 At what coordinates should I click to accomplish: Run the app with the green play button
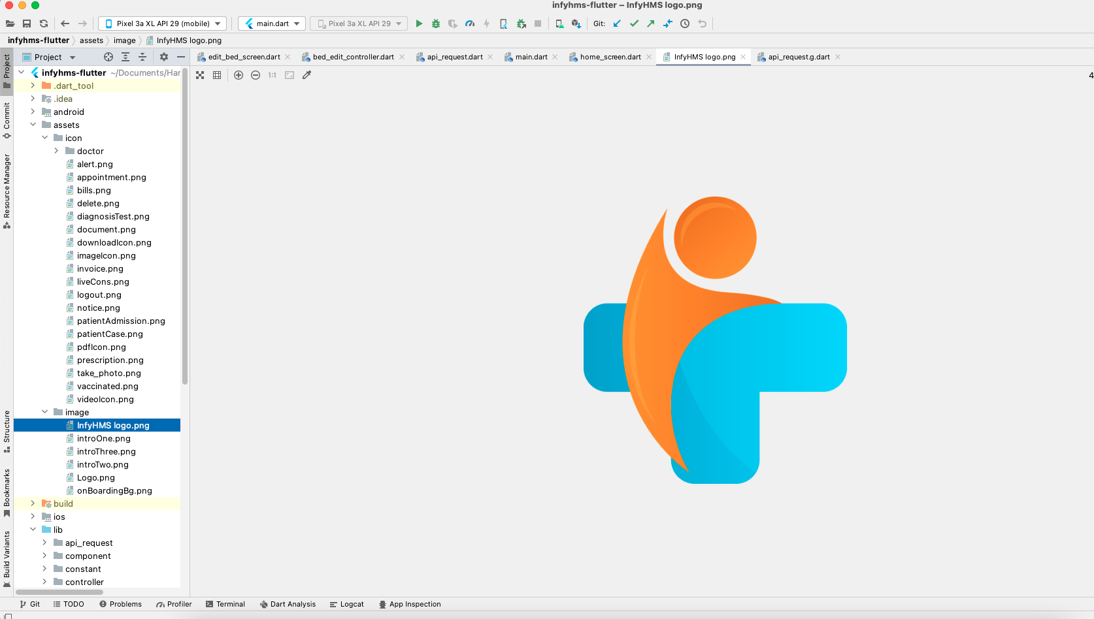click(419, 24)
